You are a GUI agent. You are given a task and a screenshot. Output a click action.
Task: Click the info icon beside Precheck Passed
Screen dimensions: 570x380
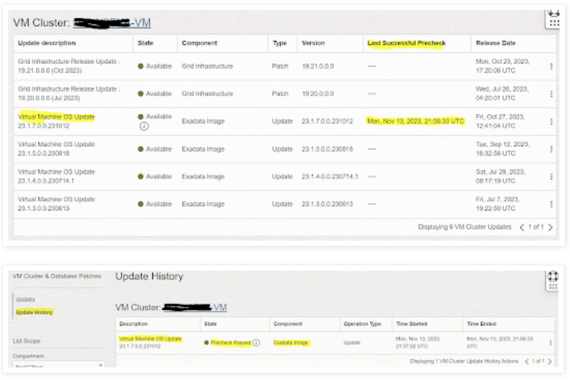(256, 343)
